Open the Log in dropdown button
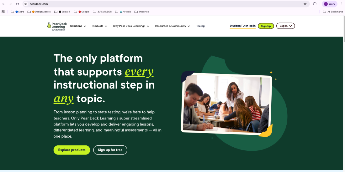This screenshot has width=345, height=172. [285, 26]
